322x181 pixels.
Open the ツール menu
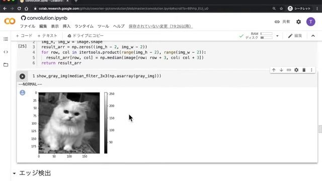(x=103, y=26)
